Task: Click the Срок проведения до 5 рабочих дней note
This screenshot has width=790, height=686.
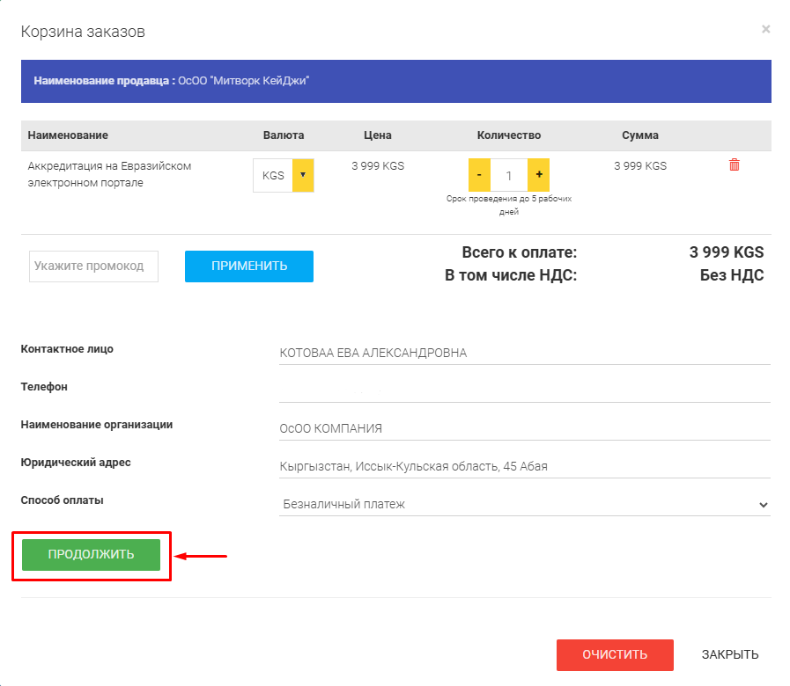Action: pyautogui.click(x=509, y=205)
